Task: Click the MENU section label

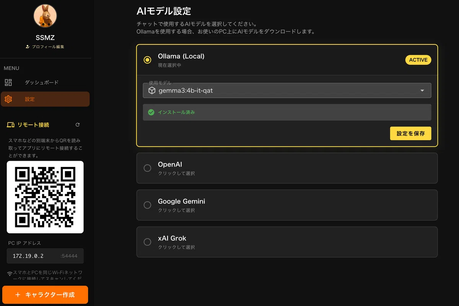Action: point(11,68)
